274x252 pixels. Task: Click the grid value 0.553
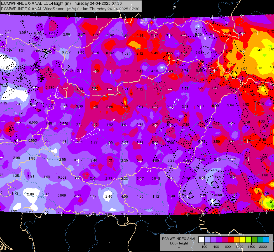[32, 141]
